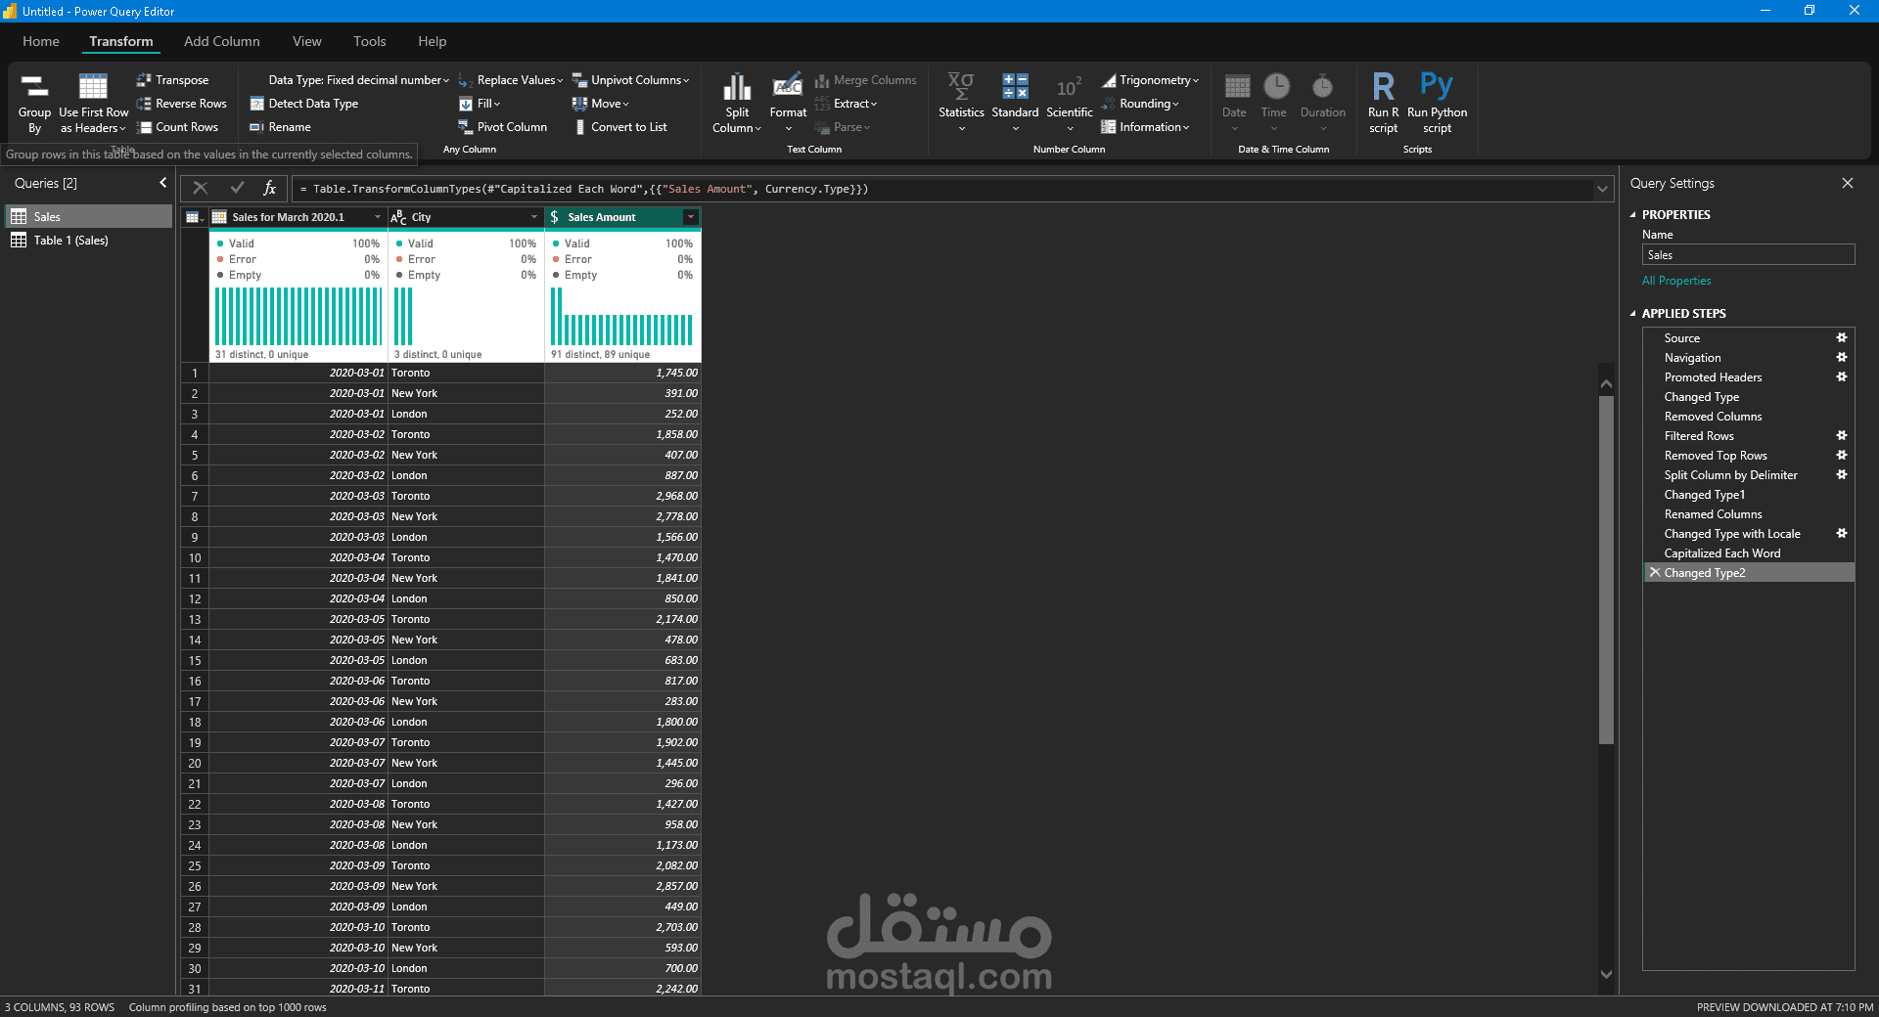Click table menu icon in grid corner
Viewport: 1879px width, 1017px height.
pos(194,217)
